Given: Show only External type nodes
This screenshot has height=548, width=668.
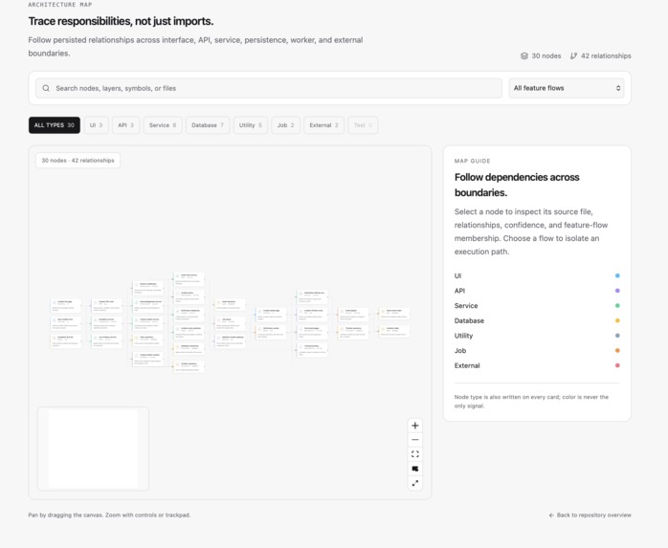Looking at the screenshot, I should [x=323, y=125].
